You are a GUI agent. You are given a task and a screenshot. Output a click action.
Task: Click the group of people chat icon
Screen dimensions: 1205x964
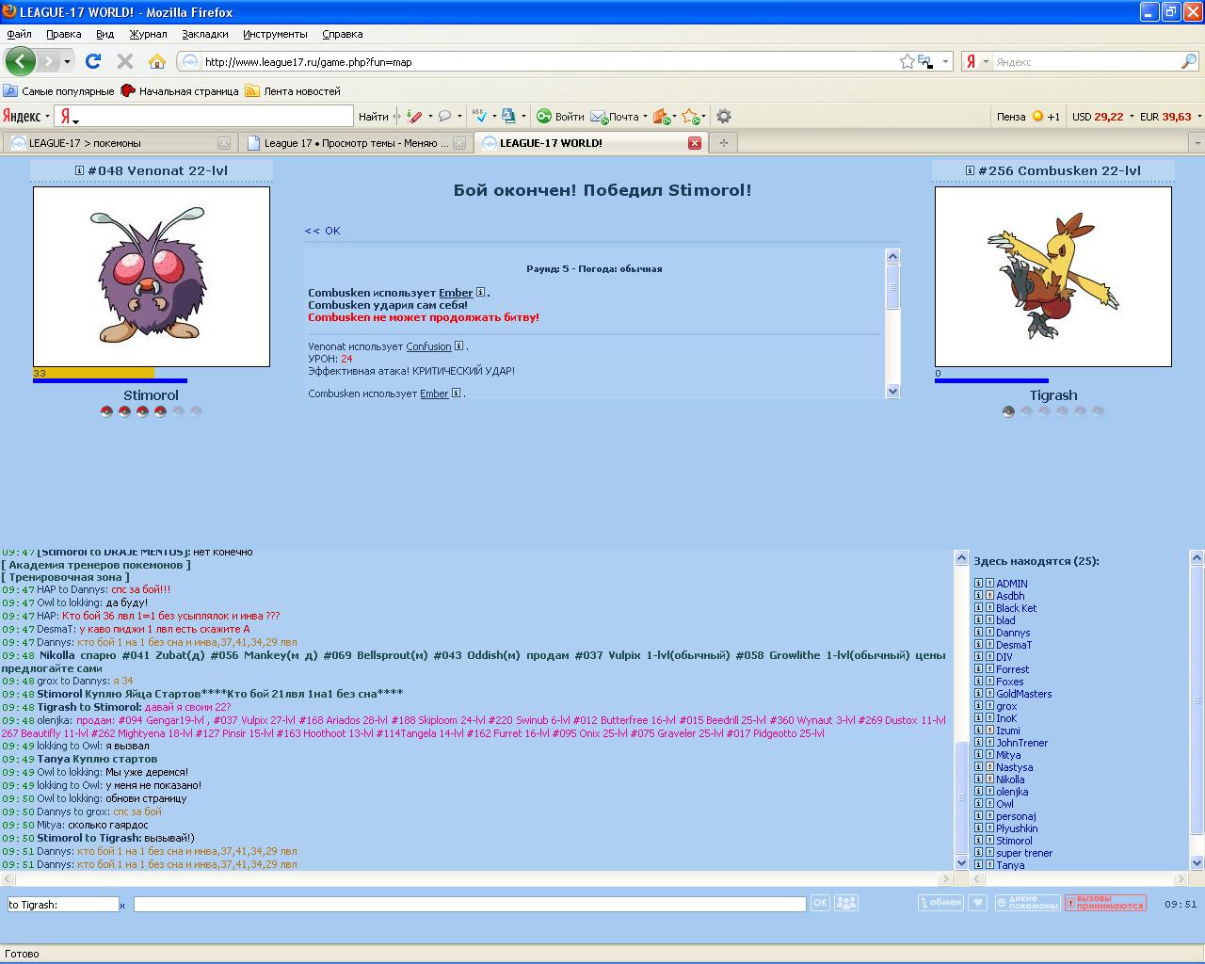tap(846, 903)
